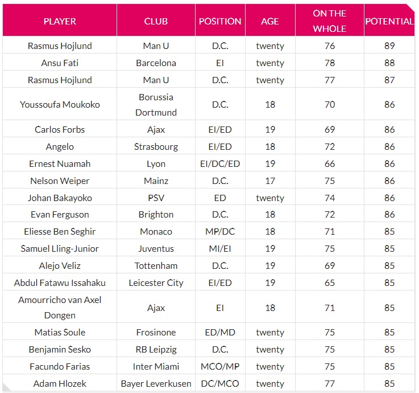This screenshot has width=419, height=393.
Task: Select Strasbourg club entry
Action: 156,147
